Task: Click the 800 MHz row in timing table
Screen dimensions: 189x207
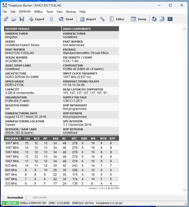Action: click(x=62, y=170)
